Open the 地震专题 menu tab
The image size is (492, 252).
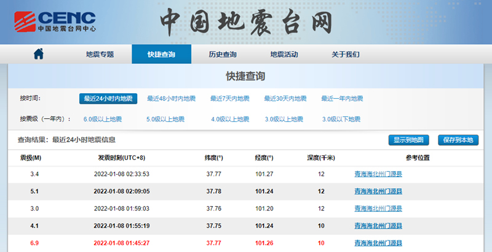[100, 54]
